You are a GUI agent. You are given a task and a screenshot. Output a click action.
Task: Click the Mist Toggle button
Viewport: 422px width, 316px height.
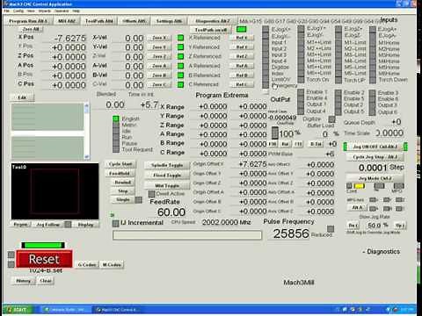pos(167,185)
